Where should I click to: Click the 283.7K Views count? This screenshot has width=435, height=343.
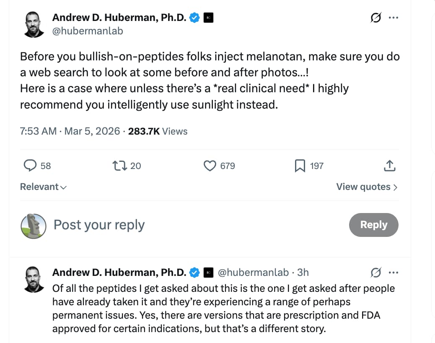(x=158, y=131)
